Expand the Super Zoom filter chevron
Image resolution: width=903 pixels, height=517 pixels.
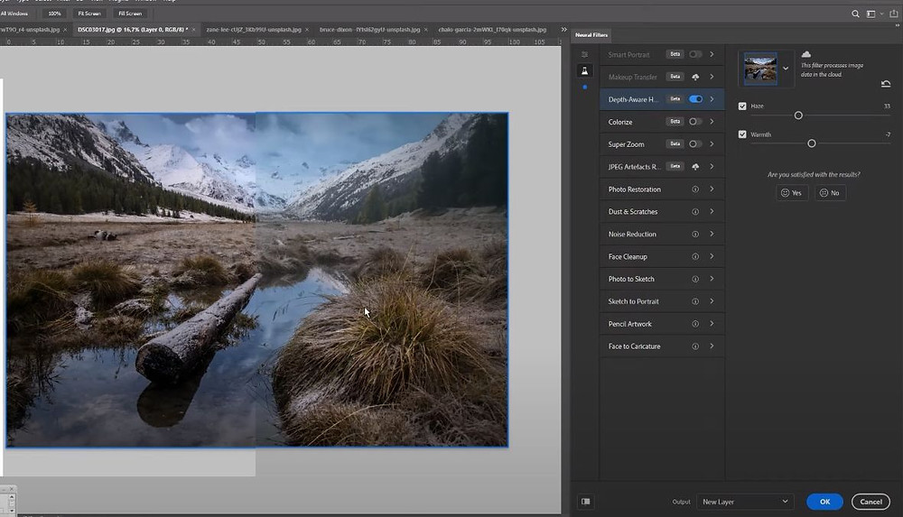[712, 144]
